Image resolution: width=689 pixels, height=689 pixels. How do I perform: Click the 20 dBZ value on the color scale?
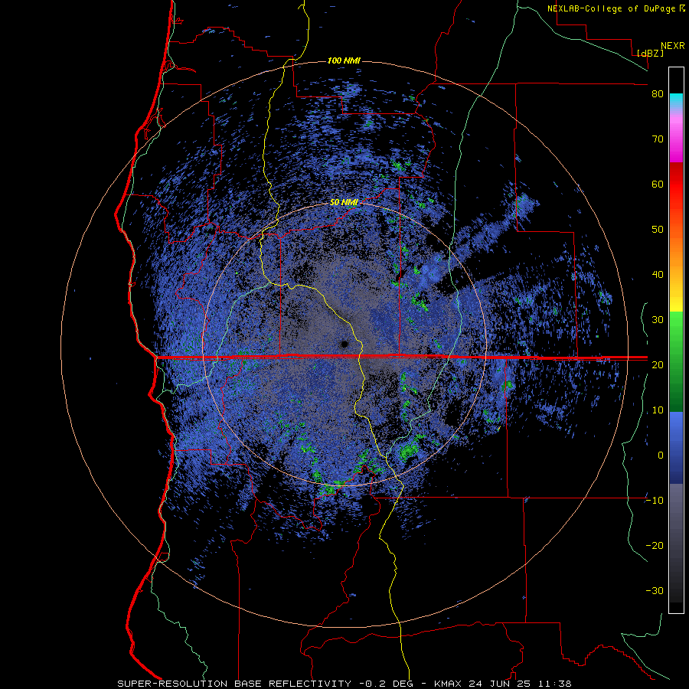tap(658, 364)
